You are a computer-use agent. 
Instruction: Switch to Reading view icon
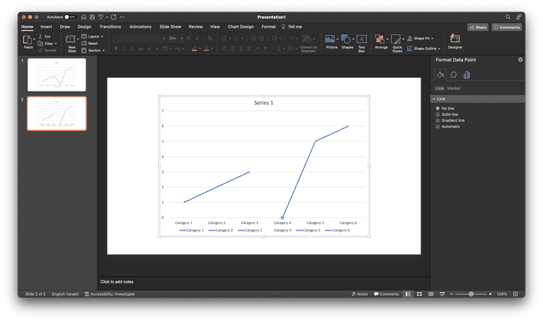[x=431, y=294]
